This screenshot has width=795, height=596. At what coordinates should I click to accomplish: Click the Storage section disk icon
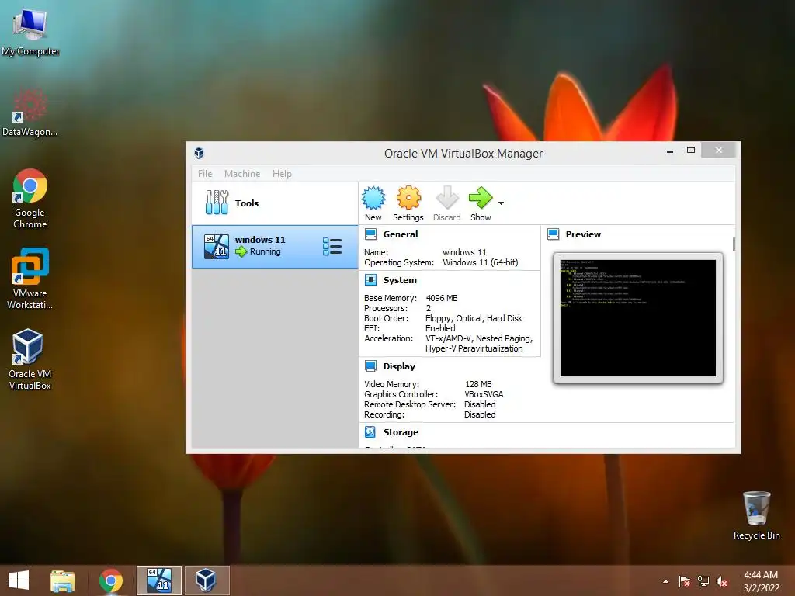pos(370,431)
